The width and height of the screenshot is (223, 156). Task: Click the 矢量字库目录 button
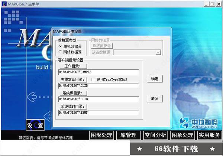pos(73,79)
